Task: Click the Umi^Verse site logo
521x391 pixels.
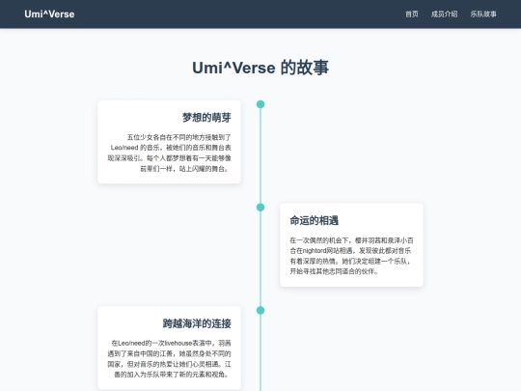Action: (49, 14)
